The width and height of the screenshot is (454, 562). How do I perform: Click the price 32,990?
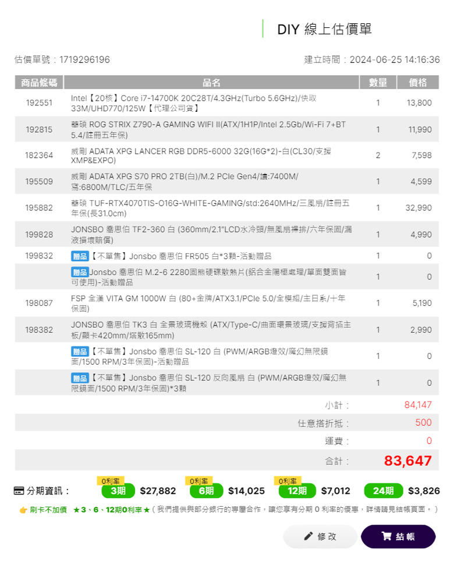418,207
